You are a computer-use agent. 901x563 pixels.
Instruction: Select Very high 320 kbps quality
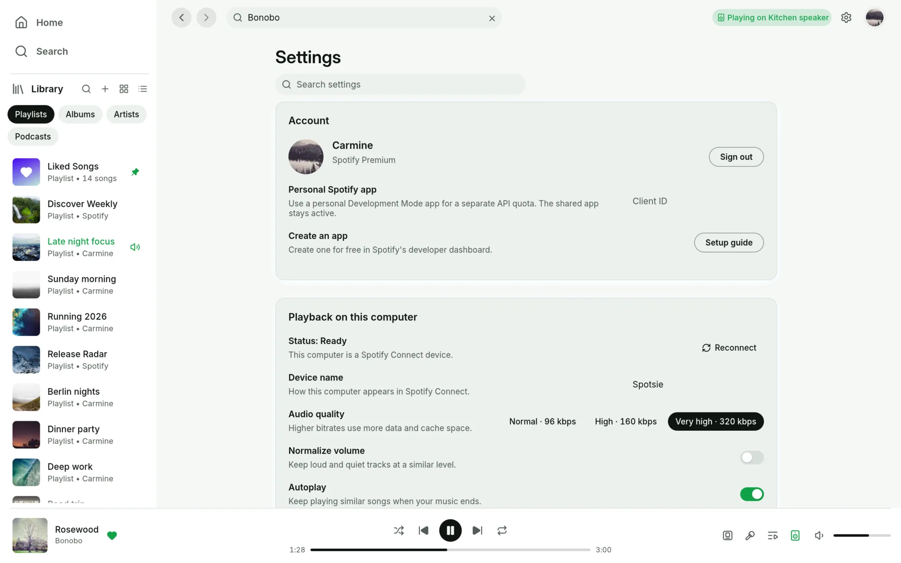716,422
